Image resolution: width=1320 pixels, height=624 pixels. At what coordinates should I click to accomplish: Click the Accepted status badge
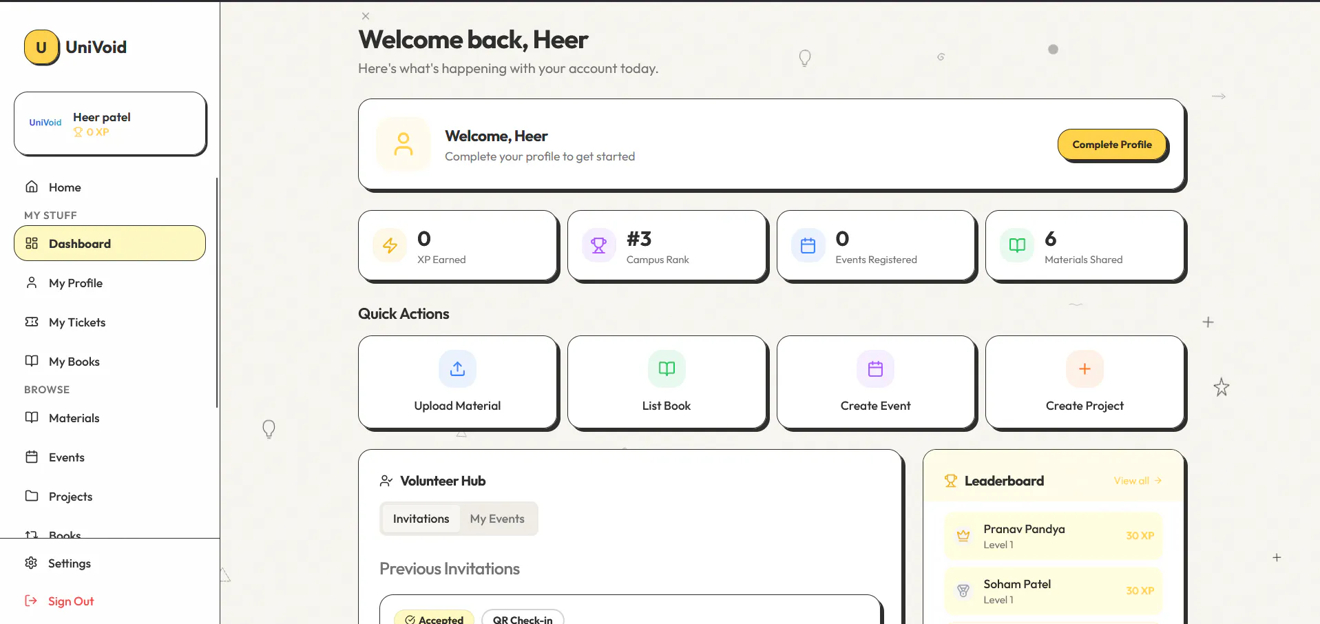point(434,618)
